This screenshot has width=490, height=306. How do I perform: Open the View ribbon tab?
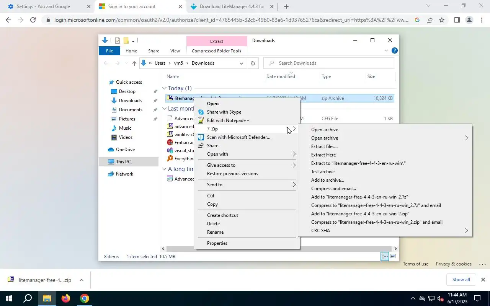tap(175, 51)
